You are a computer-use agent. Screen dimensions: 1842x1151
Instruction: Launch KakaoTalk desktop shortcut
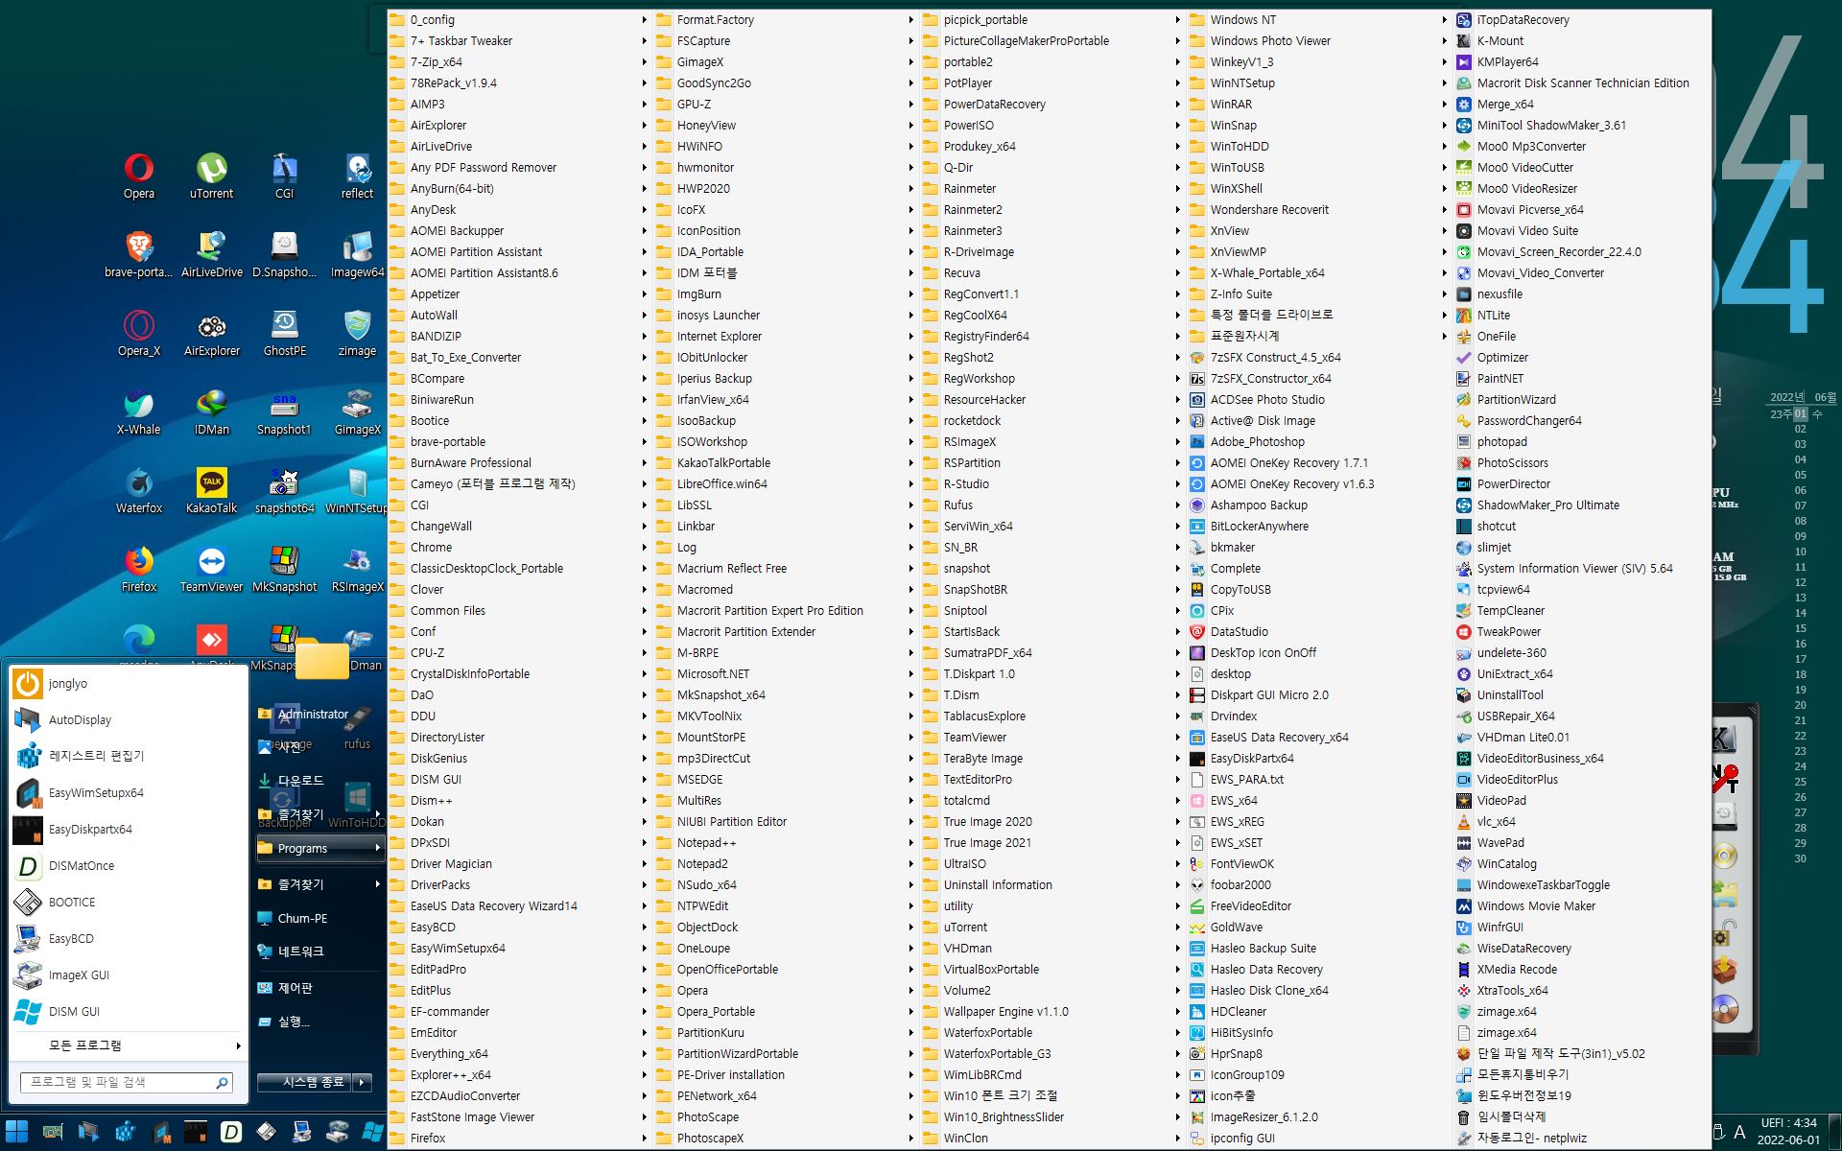pos(211,491)
